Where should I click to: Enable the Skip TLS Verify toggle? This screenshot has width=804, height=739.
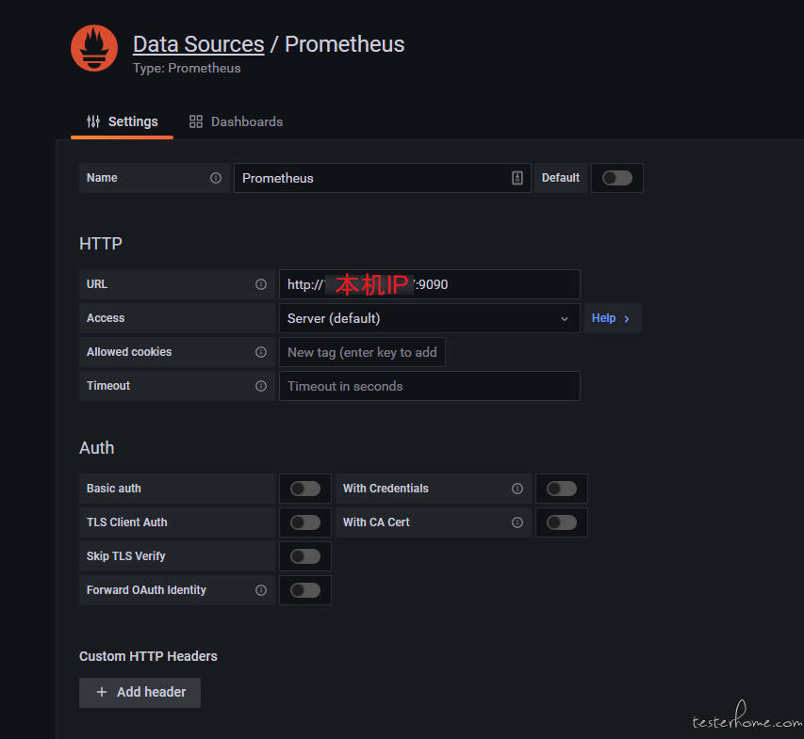[305, 556]
